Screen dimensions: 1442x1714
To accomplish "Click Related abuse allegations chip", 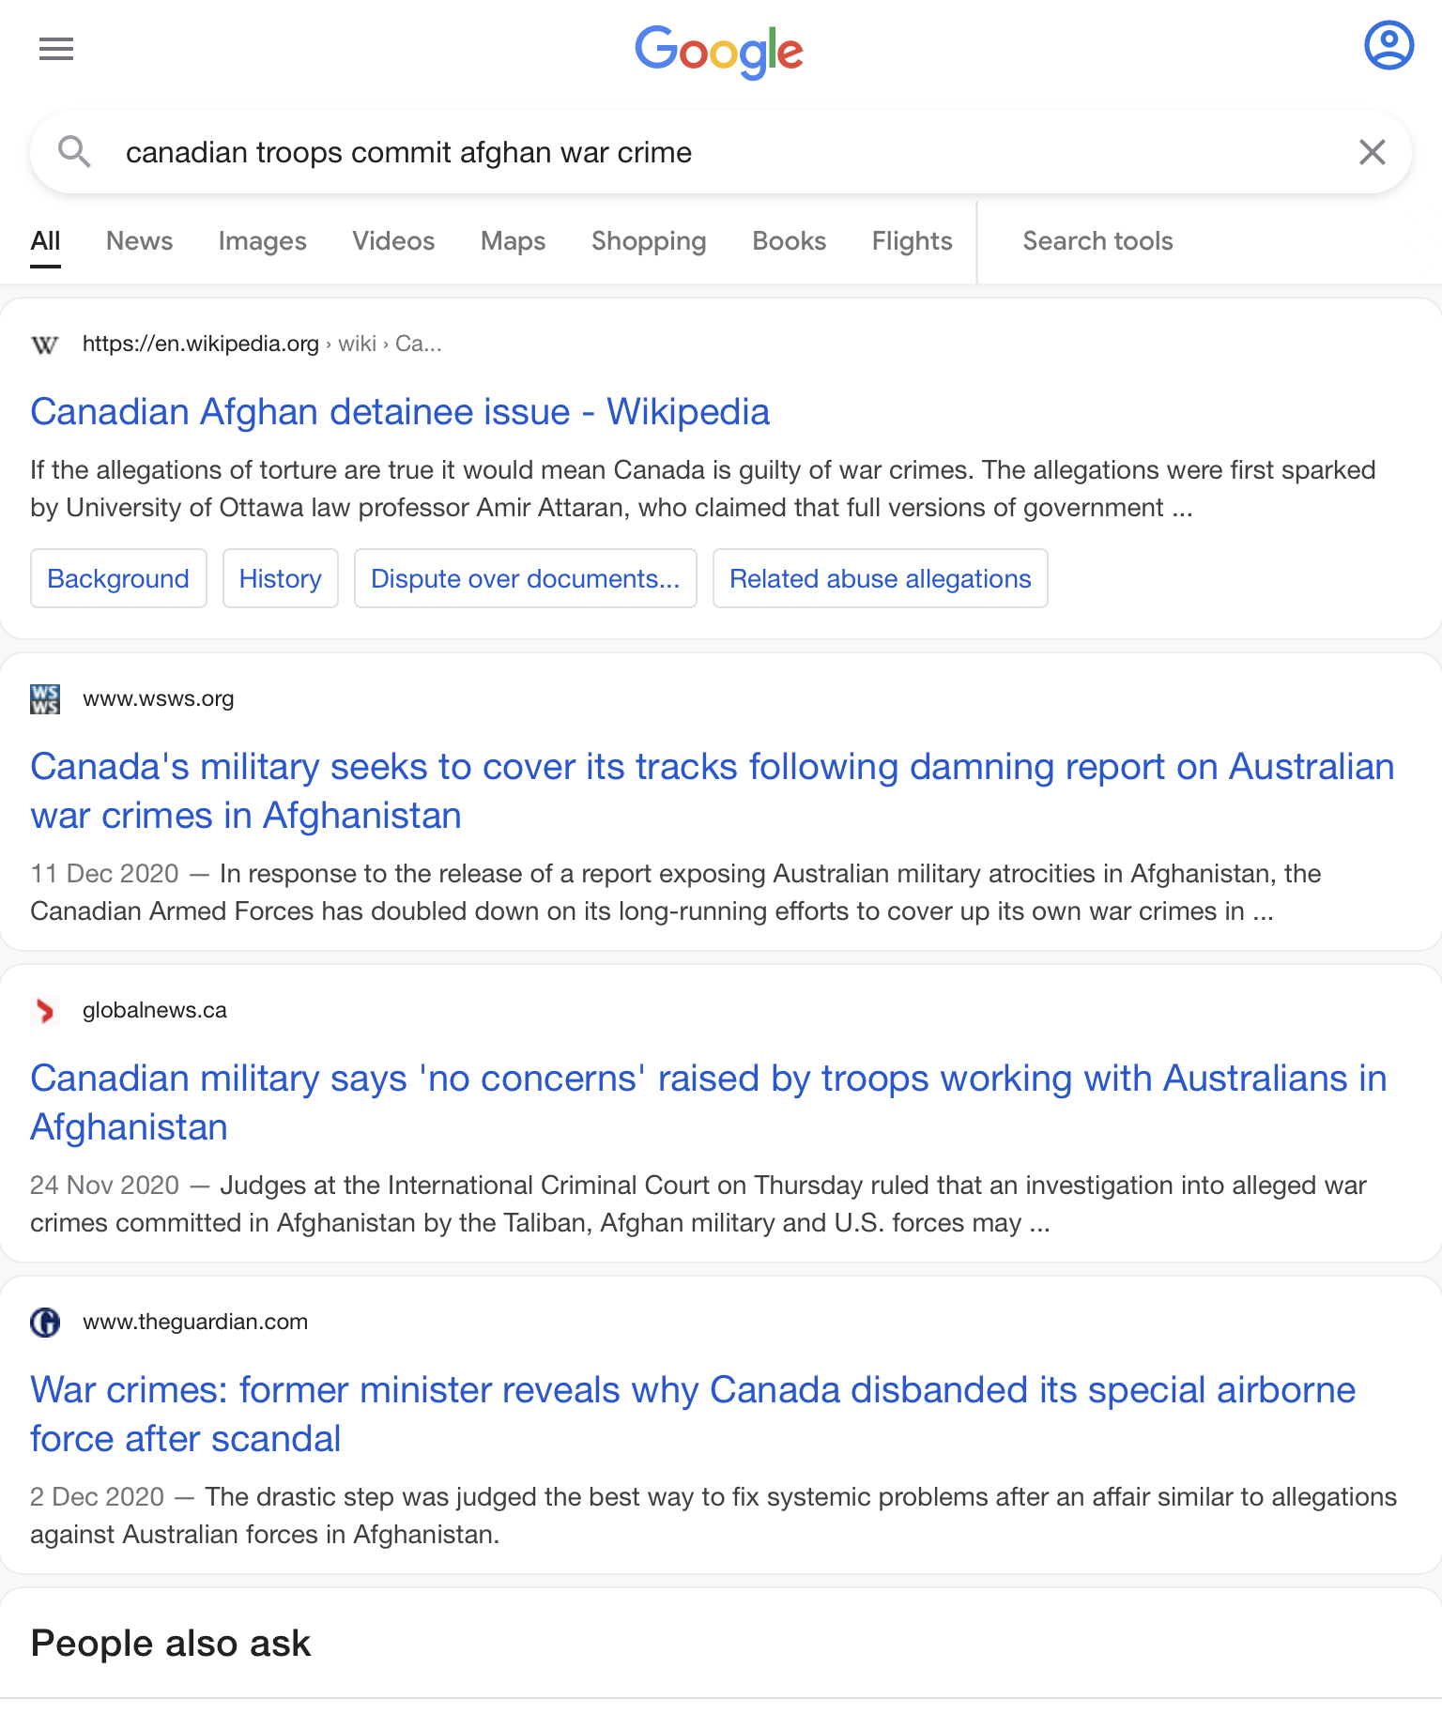I will click(880, 579).
